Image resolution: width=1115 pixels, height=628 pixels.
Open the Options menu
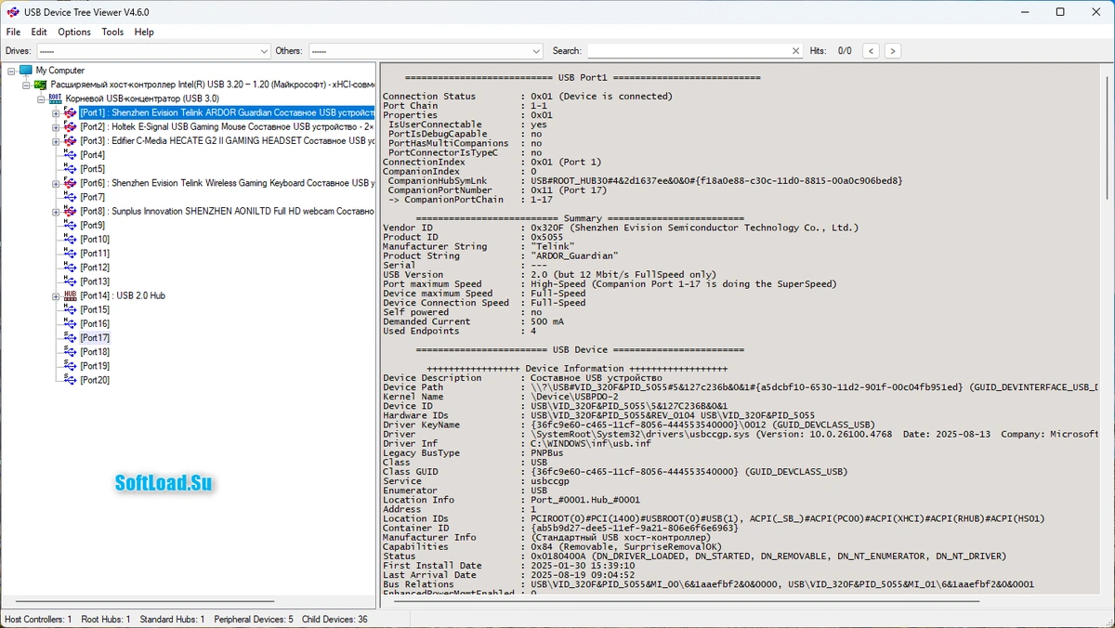(74, 32)
